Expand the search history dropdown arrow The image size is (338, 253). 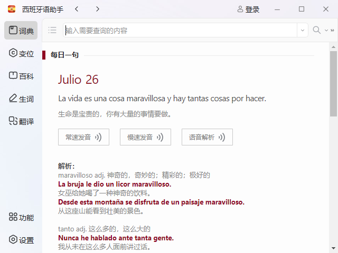(x=303, y=31)
